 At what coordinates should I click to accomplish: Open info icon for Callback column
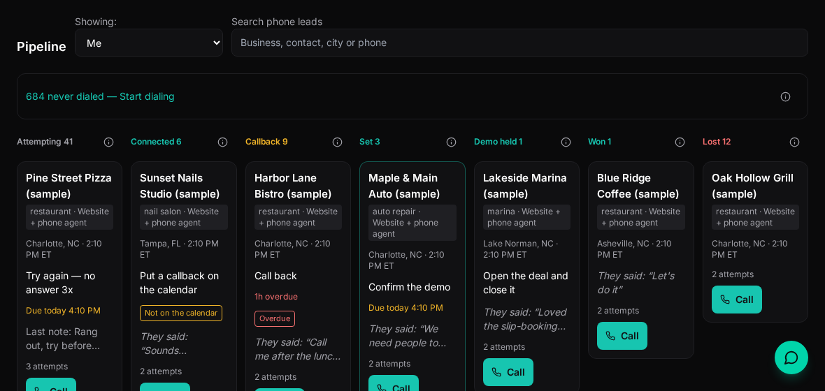tap(337, 142)
